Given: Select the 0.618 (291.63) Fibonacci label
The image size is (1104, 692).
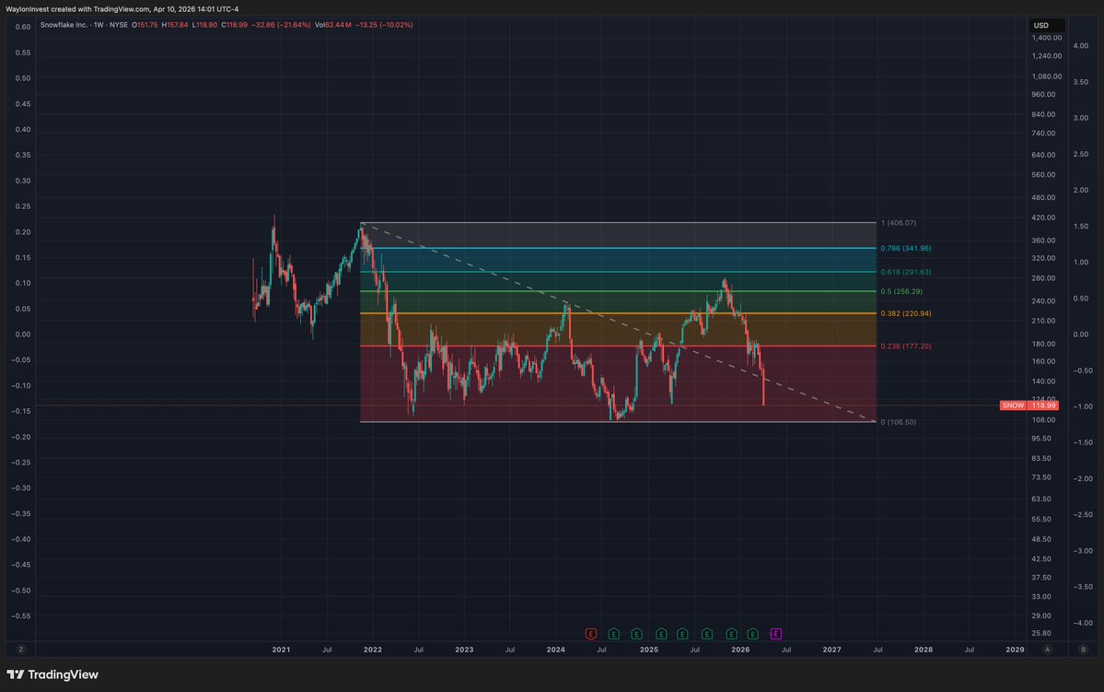Looking at the screenshot, I should pyautogui.click(x=907, y=272).
